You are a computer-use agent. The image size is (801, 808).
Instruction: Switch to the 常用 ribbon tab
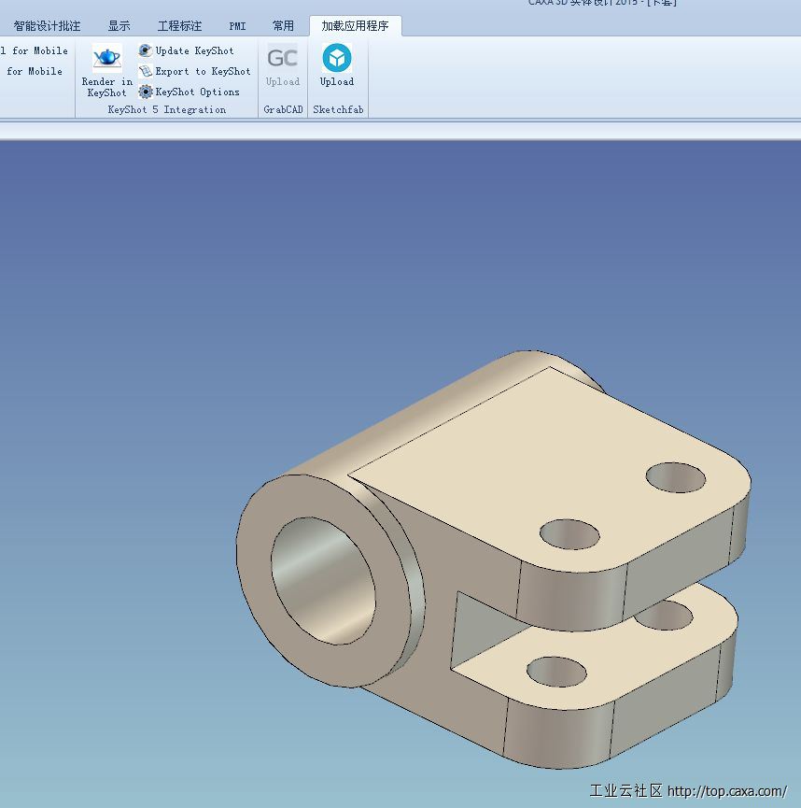coord(283,26)
